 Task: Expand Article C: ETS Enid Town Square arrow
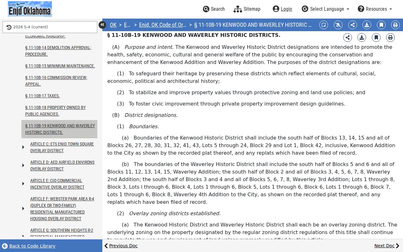(23, 147)
